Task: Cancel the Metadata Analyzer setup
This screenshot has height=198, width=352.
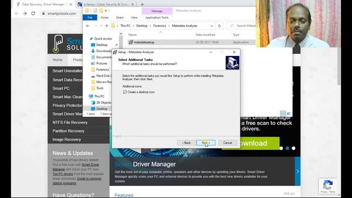Action: coord(227,143)
